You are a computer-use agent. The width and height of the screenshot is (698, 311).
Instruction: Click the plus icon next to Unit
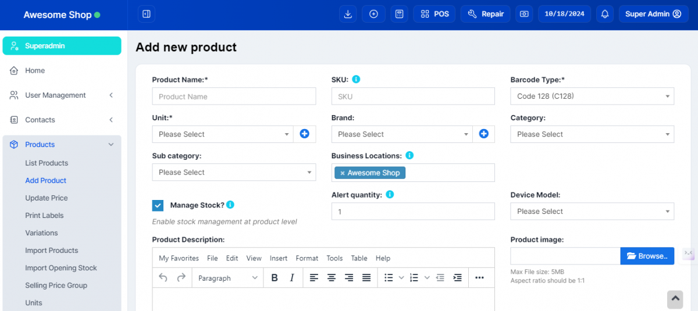[304, 134]
